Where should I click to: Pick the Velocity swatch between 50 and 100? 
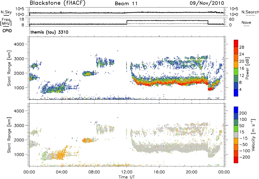pyautogui.click(x=236, y=122)
